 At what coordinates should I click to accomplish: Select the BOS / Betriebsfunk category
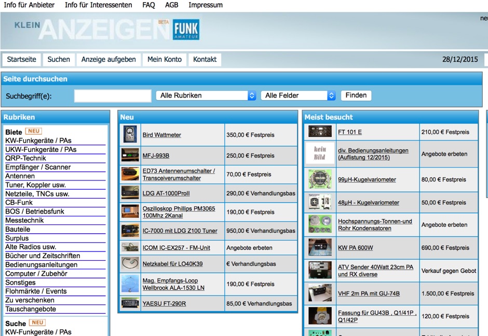tap(35, 212)
